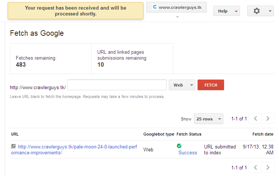279x186 pixels.
Task: Open the Success fetch status link
Action: [x=188, y=153]
